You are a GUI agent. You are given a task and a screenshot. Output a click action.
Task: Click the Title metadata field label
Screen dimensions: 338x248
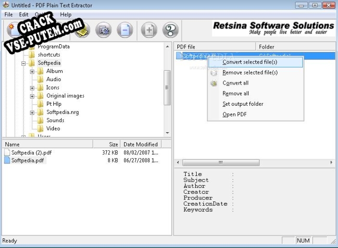coord(192,174)
